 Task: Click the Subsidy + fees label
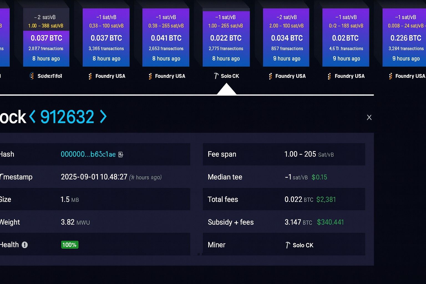pos(231,222)
